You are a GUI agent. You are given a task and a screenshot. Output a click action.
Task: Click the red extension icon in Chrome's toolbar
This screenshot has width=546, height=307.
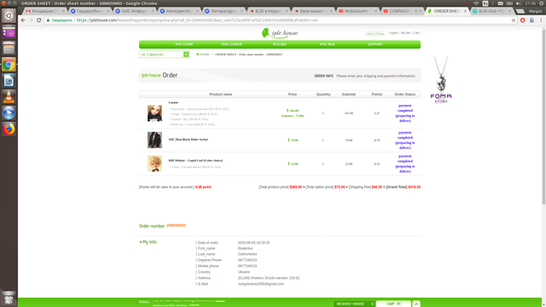click(522, 20)
